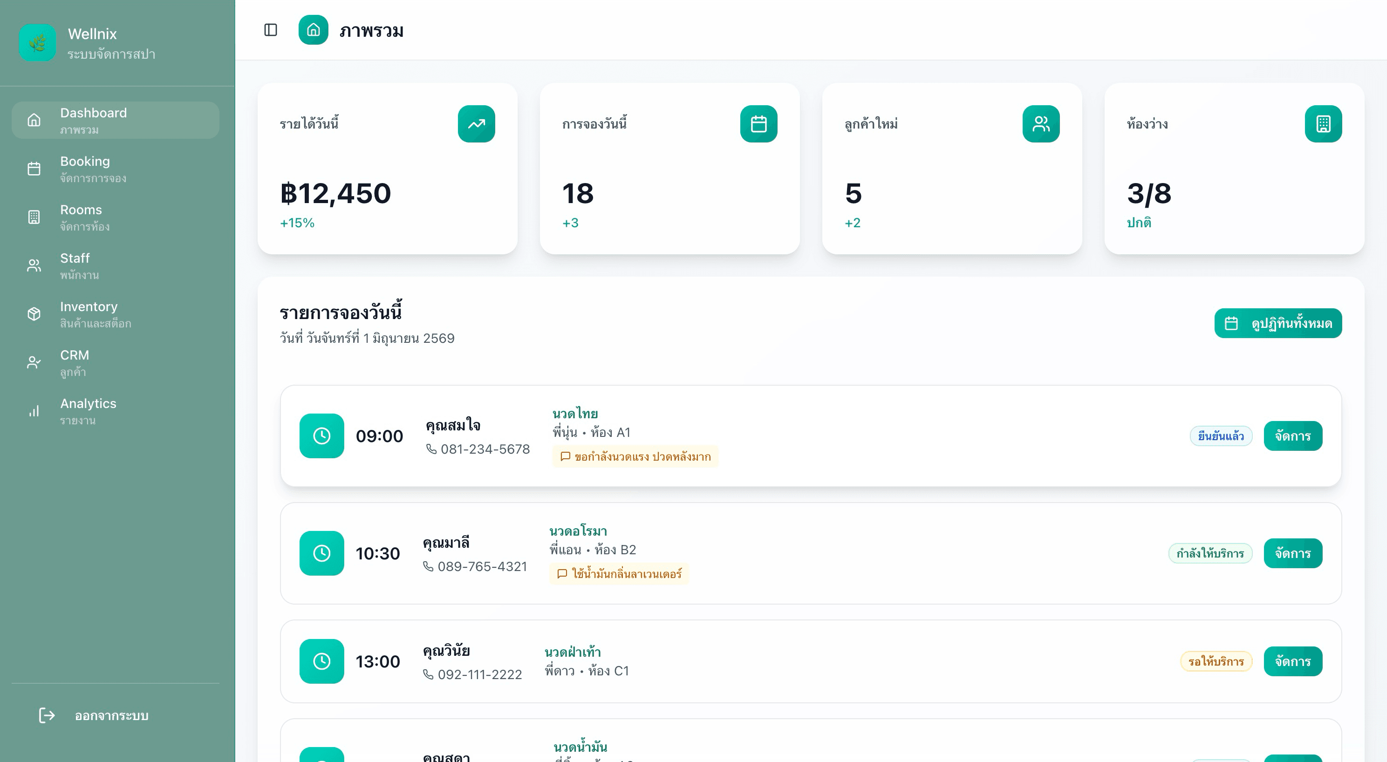
Task: Click the clock icon for the 09:00 booking
Action: click(321, 436)
